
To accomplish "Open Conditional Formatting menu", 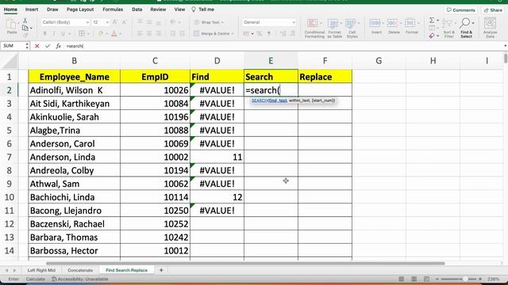I will click(314, 28).
